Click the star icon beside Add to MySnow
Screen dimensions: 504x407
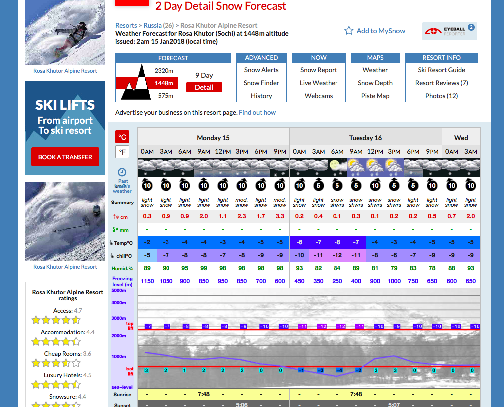(x=349, y=31)
